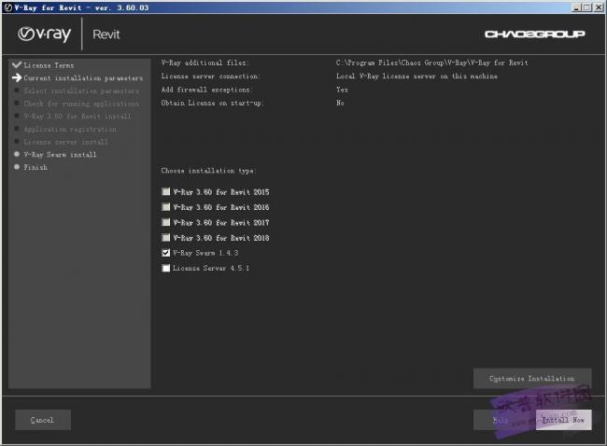This screenshot has width=607, height=446.
Task: Uncheck the V-Ray Swarm 1.4.3 option
Action: (x=166, y=253)
